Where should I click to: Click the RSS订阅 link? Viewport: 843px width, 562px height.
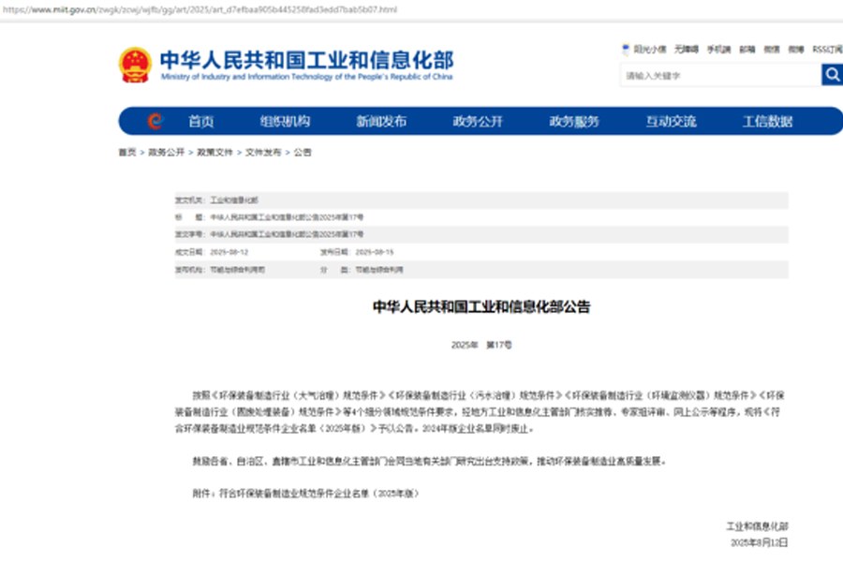pos(827,50)
